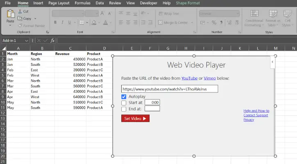Click the red Set Video button
Image resolution: width=297 pixels, height=164 pixels.
[x=135, y=119]
